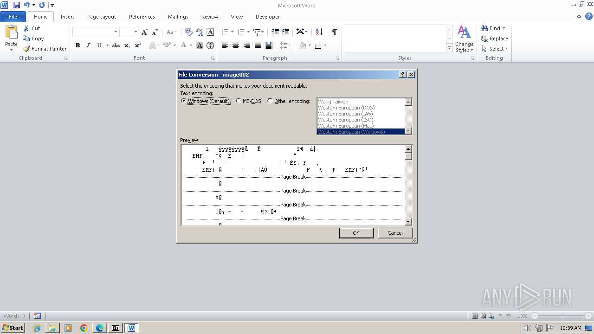Select Other encoding radio button

(270, 101)
